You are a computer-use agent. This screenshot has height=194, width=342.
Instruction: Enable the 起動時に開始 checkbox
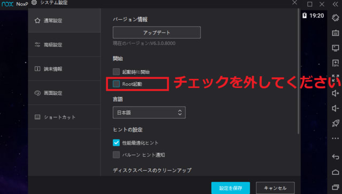[116, 71]
